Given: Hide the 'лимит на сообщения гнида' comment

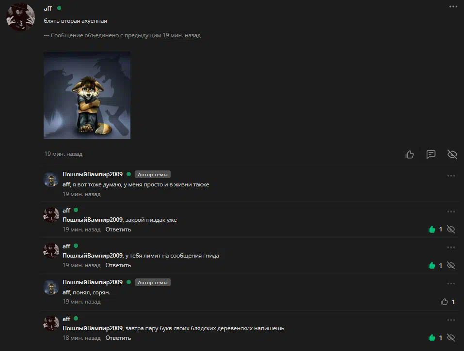Looking at the screenshot, I should click(451, 265).
